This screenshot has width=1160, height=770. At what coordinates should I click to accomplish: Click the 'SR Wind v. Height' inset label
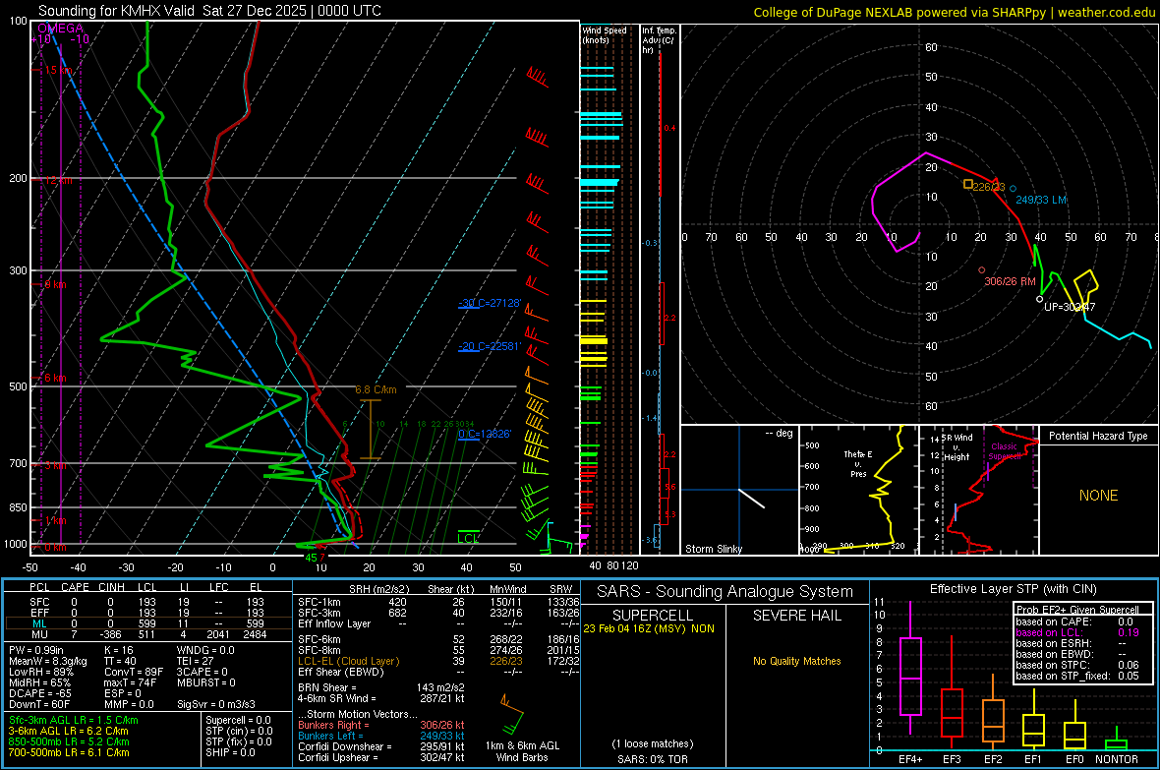tap(956, 447)
